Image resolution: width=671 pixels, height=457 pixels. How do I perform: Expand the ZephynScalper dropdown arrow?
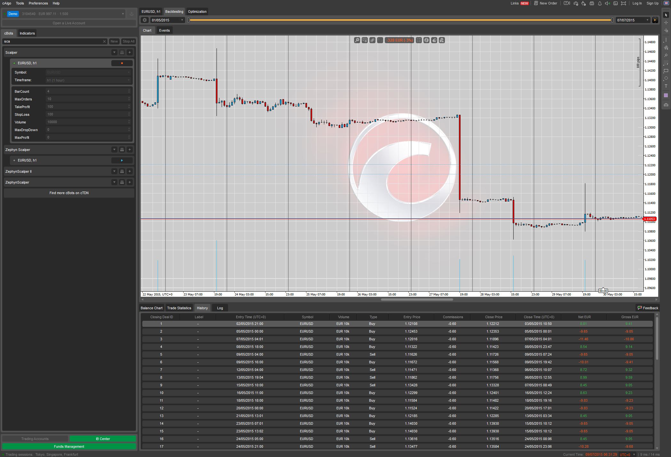click(x=114, y=182)
